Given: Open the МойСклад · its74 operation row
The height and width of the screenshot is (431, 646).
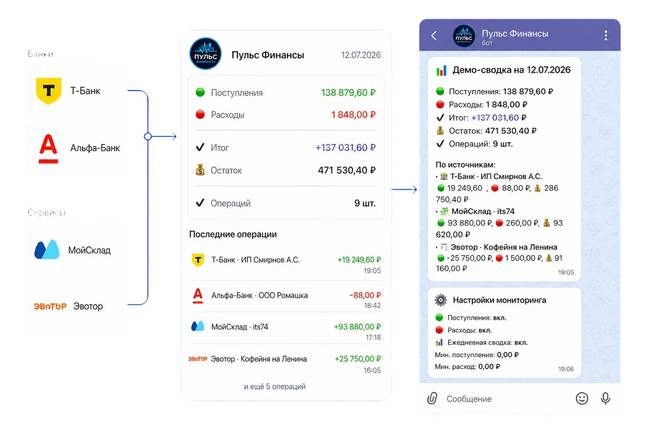Looking at the screenshot, I should [x=286, y=330].
